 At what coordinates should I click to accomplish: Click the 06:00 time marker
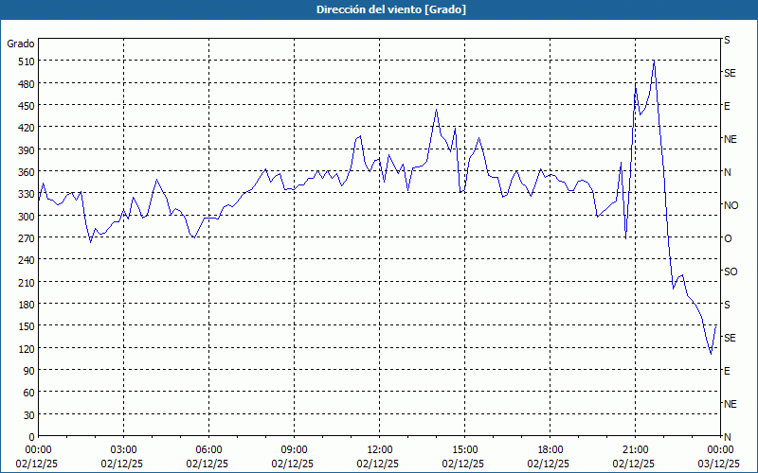click(x=208, y=449)
